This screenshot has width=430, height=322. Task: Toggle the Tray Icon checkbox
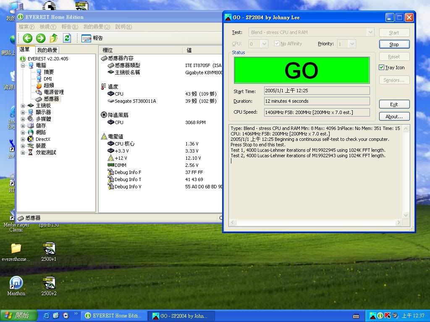(381, 68)
